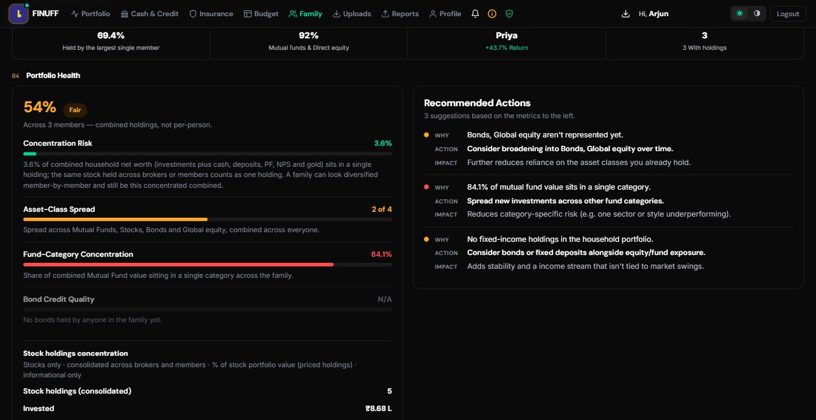Click the Fair health badge
This screenshot has height=420, width=816.
click(75, 110)
